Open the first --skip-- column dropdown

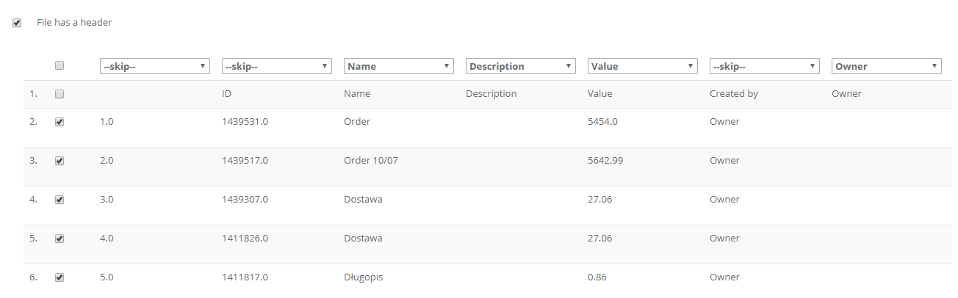155,66
